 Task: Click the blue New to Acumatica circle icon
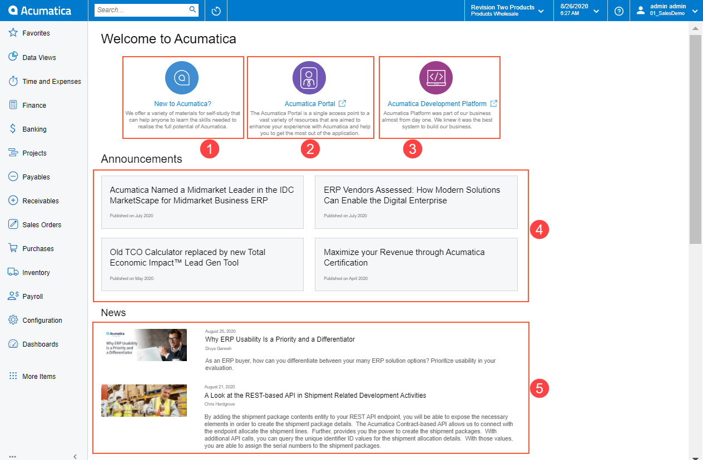tap(182, 78)
